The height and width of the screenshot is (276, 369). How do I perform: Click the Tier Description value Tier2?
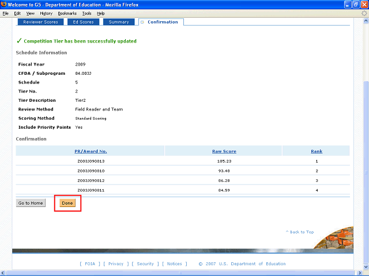tap(80, 100)
